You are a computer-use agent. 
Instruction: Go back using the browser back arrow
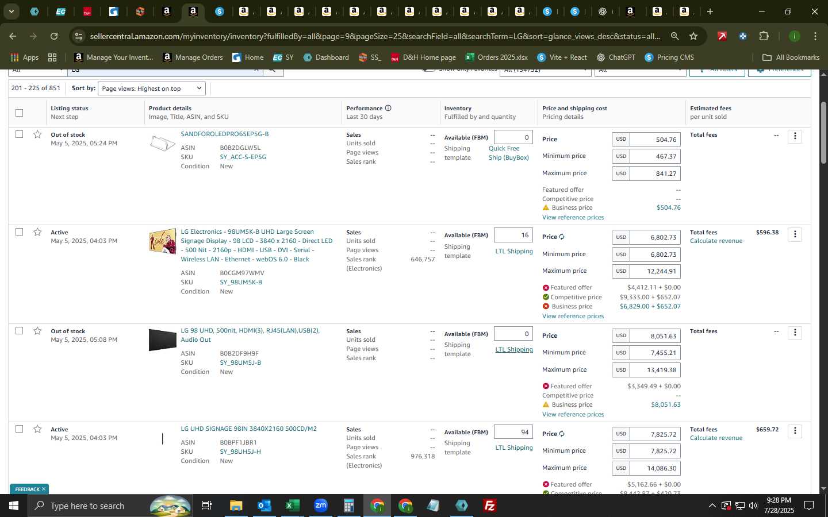13,36
